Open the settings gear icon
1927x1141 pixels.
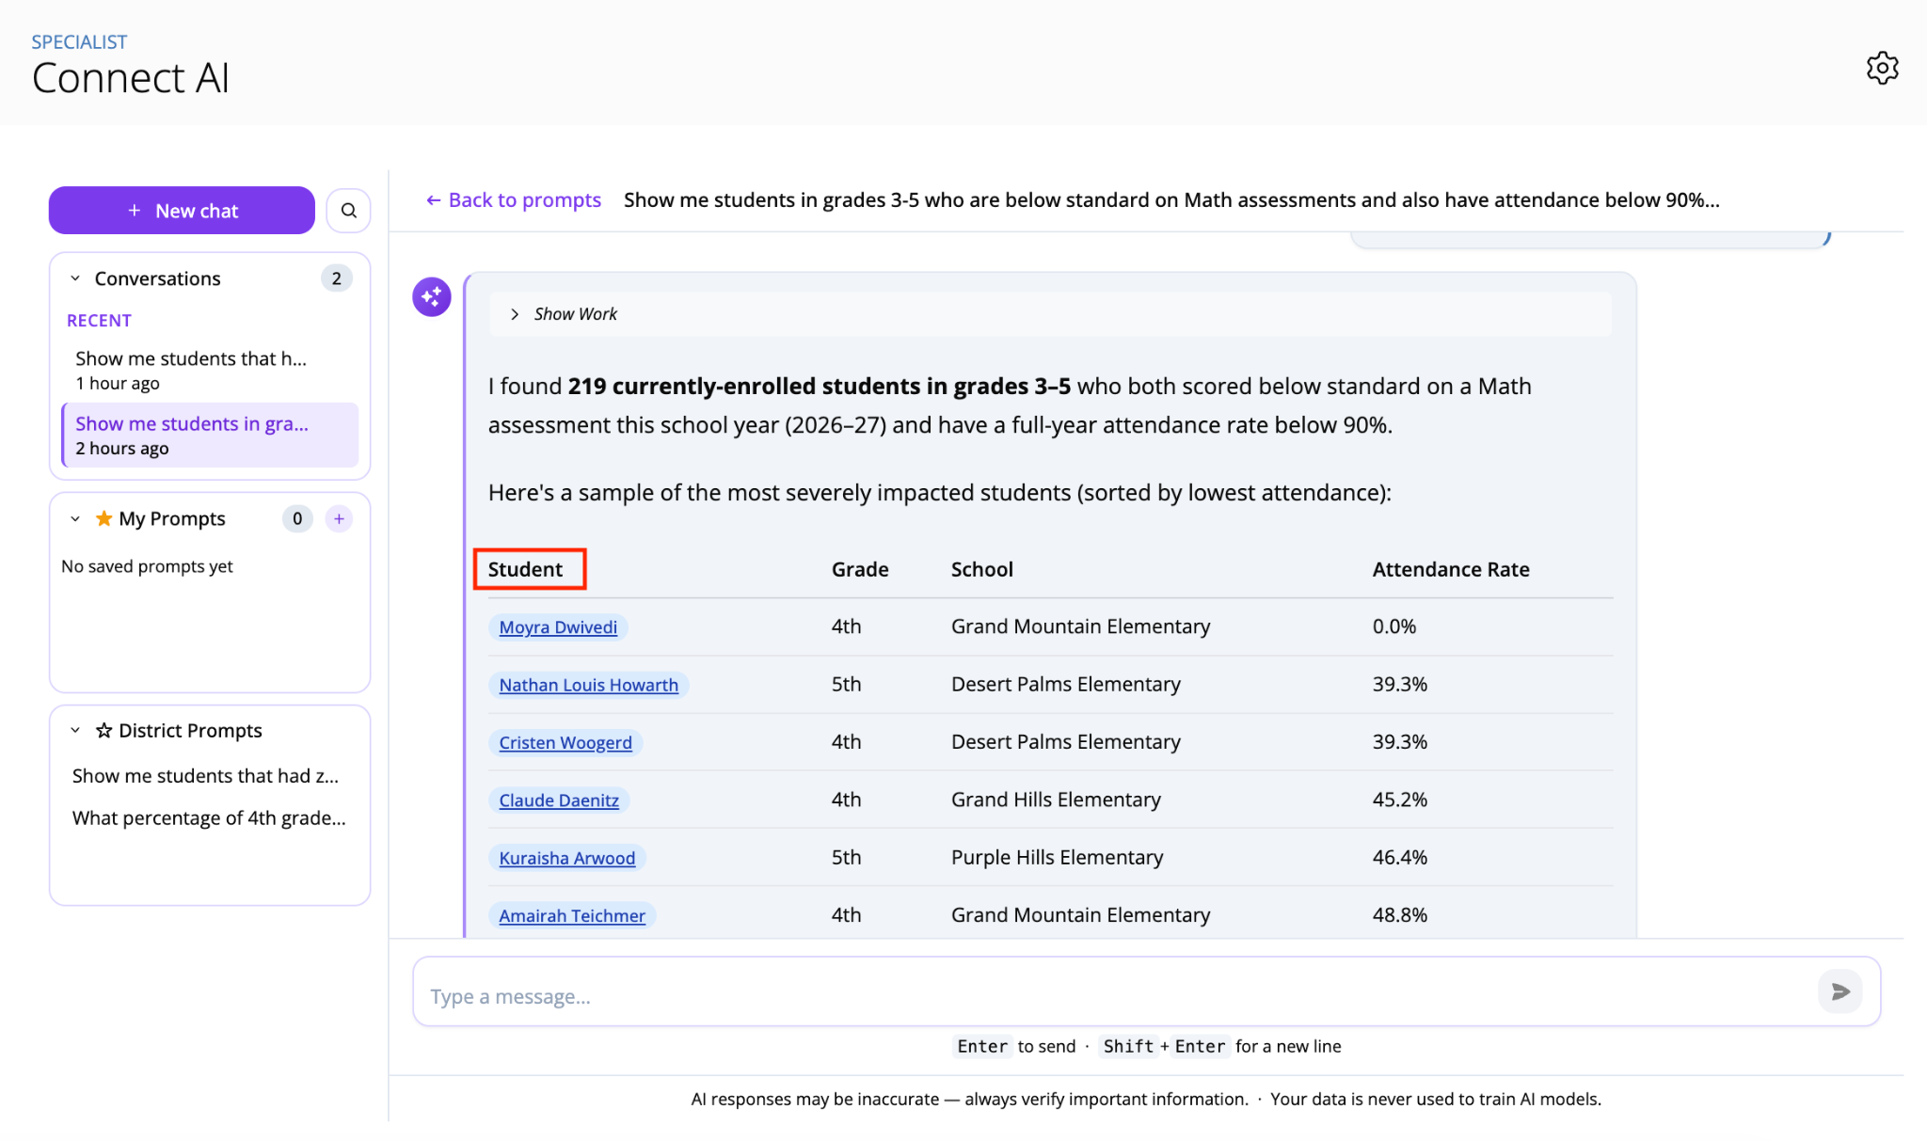tap(1882, 68)
